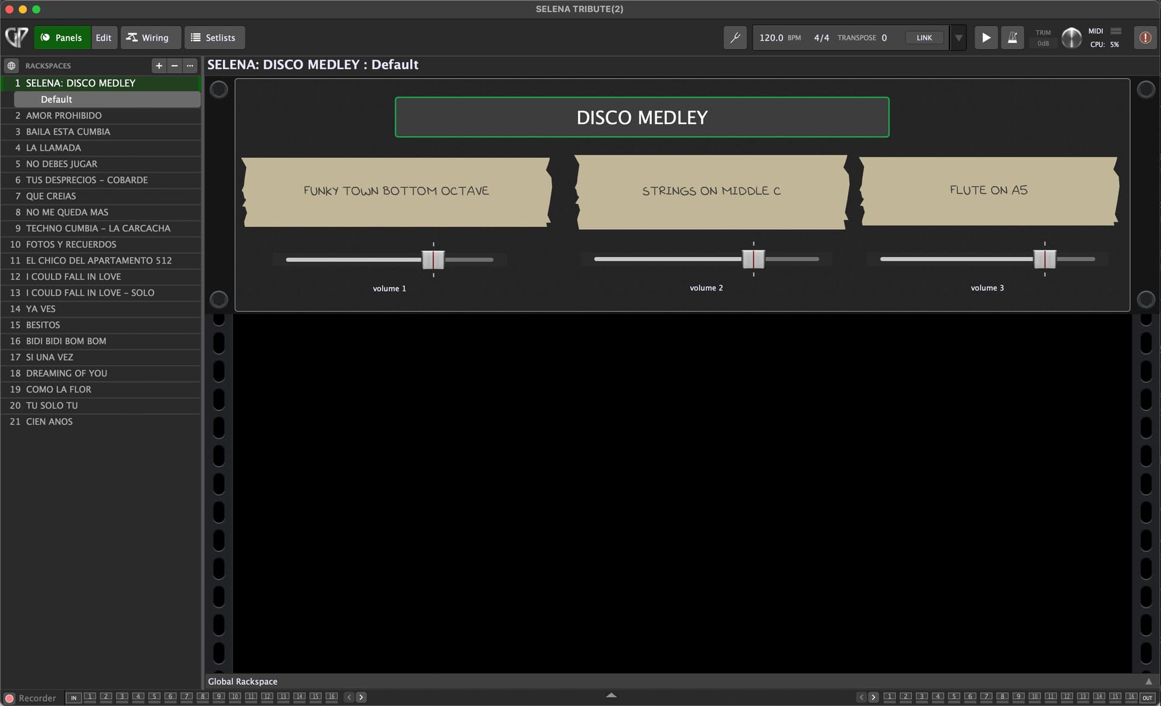Open the rackspaces globe icon
The width and height of the screenshot is (1161, 706).
click(x=11, y=65)
